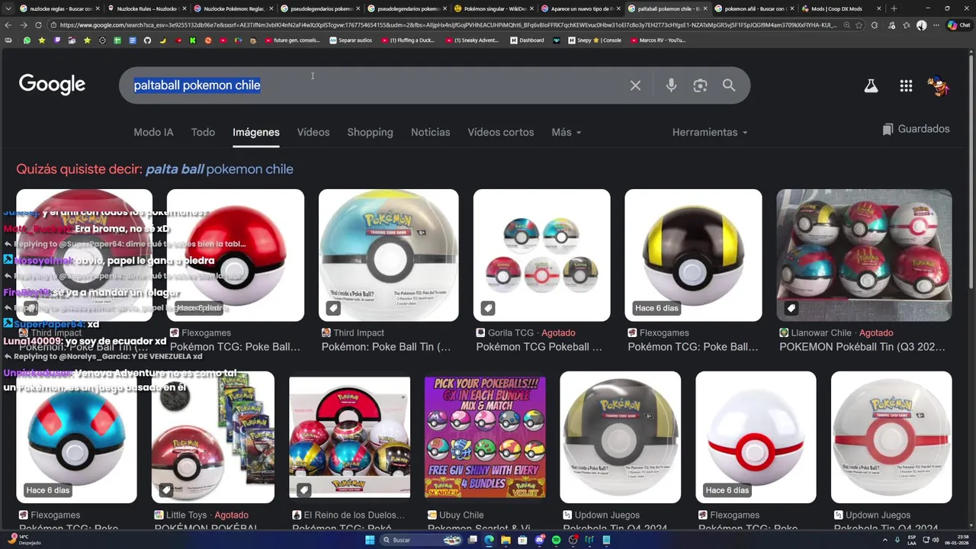The width and height of the screenshot is (976, 549).
Task: Open the Copilot Chat button
Action: point(958,25)
